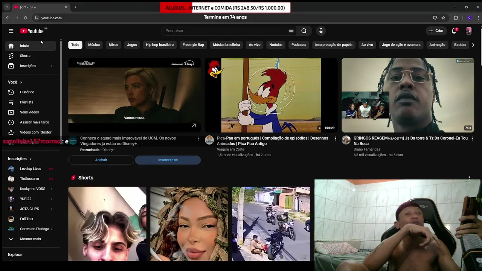Open options menu for GRINGOS REAGEM video
The height and width of the screenshot is (271, 482).
[x=472, y=139]
